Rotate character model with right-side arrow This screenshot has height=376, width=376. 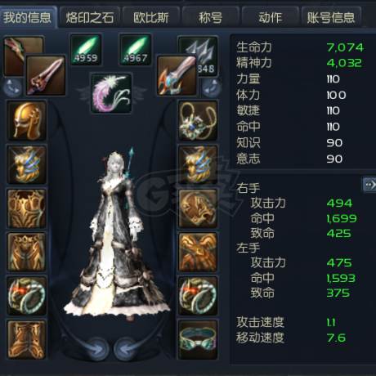[125, 349]
